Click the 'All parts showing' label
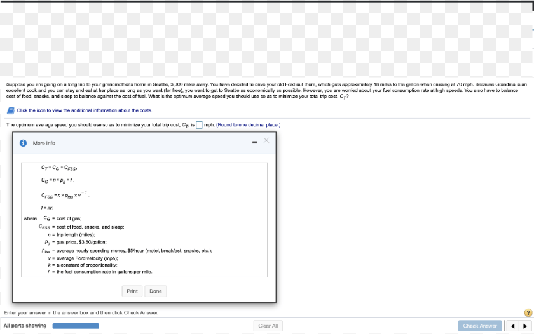The height and width of the screenshot is (334, 534). pos(25,326)
